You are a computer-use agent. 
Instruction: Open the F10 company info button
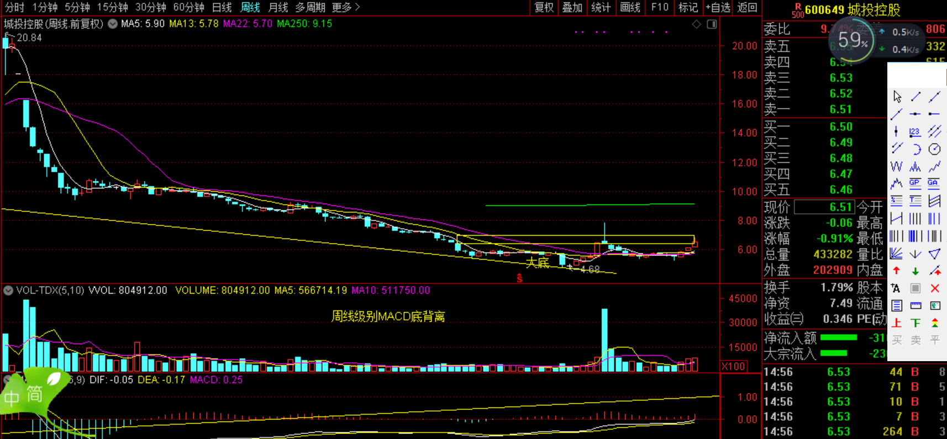[x=660, y=7]
